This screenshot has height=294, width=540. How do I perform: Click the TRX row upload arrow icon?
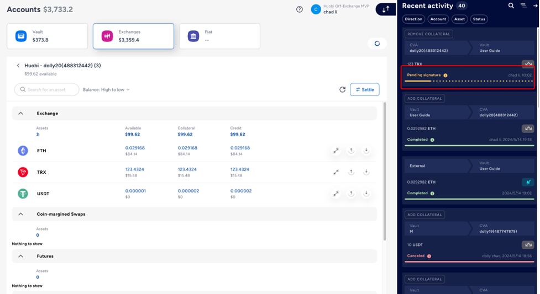pos(351,172)
